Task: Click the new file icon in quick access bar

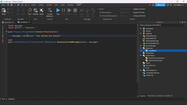Action: pyautogui.click(x=8, y=5)
